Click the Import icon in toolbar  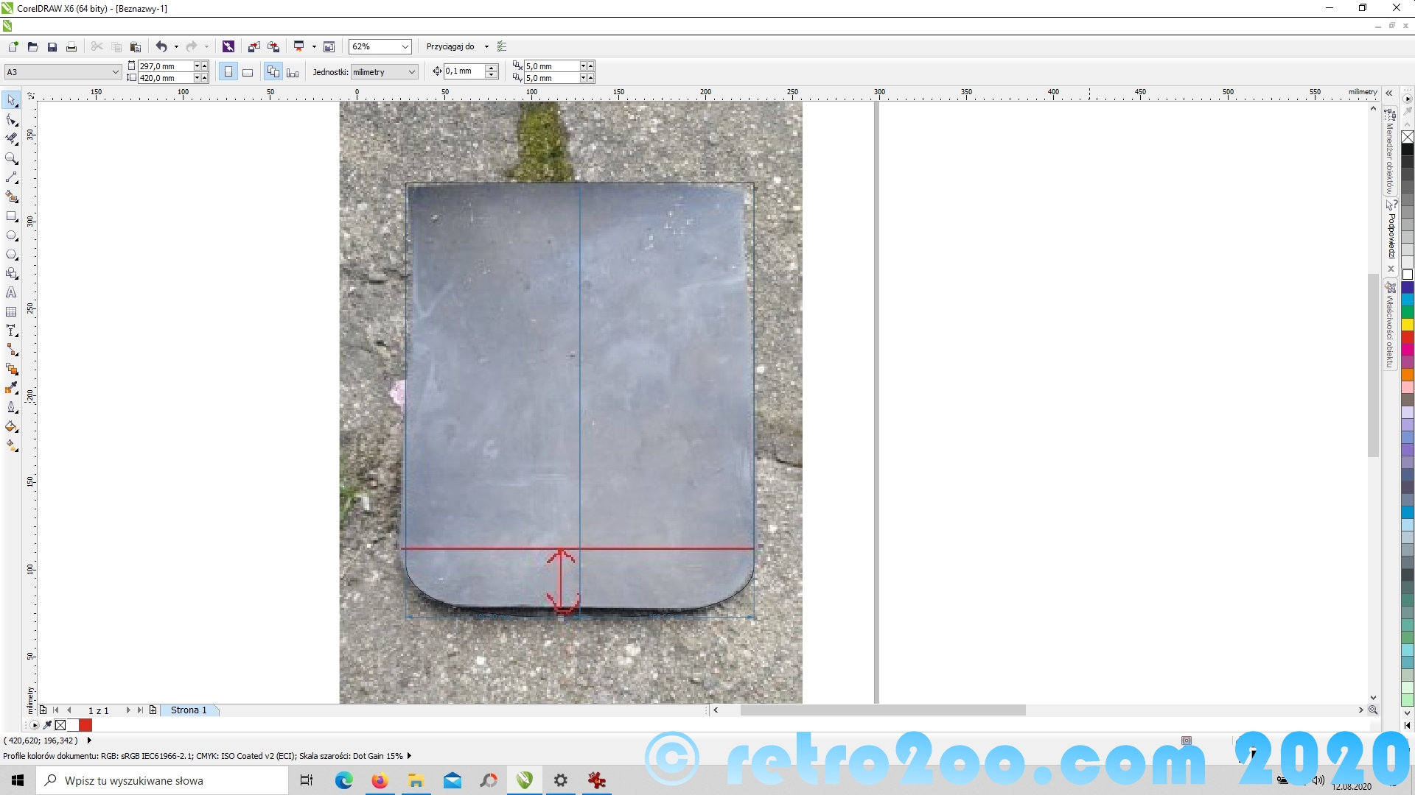(x=254, y=46)
